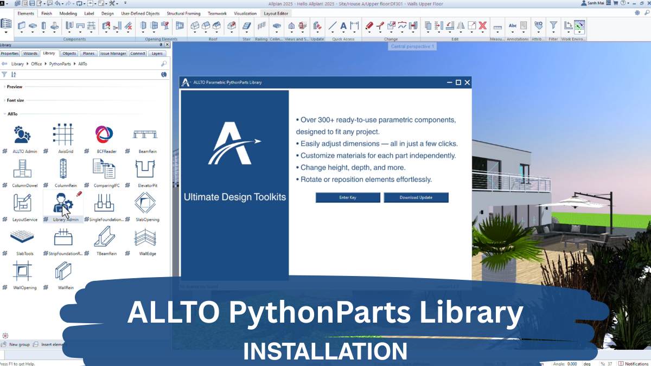Open the Filter funnel tool in ribbon
The image size is (651, 366).
point(553,25)
